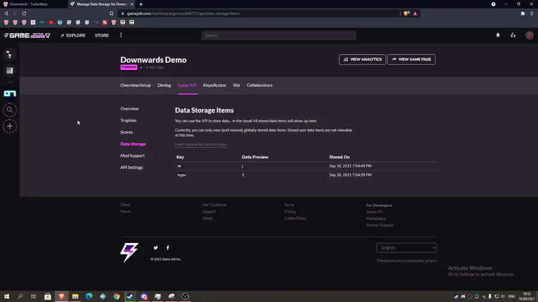Image resolution: width=538 pixels, height=302 pixels.
Task: Open Overview in Game API side menu
Action: 129,109
